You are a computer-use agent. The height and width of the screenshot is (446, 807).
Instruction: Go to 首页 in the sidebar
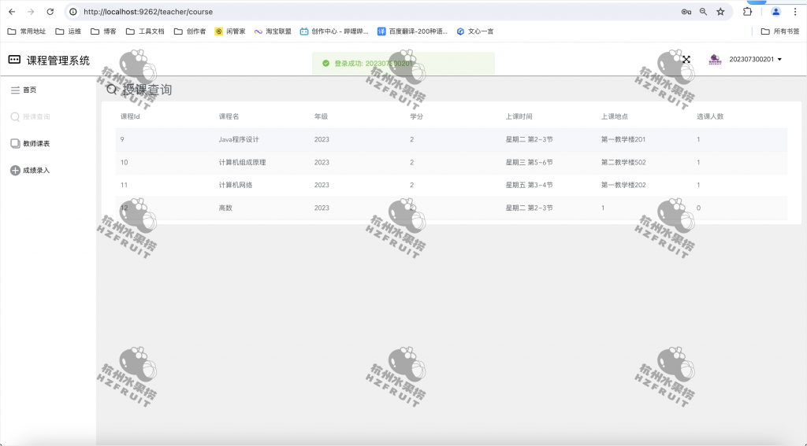30,90
